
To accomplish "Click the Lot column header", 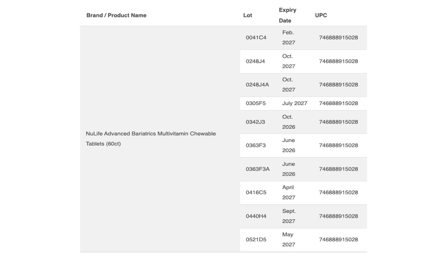I will click(x=248, y=15).
